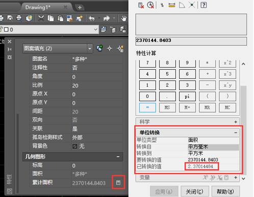
Task: Clear the QuickCalc history icon
Action: [150, 5]
